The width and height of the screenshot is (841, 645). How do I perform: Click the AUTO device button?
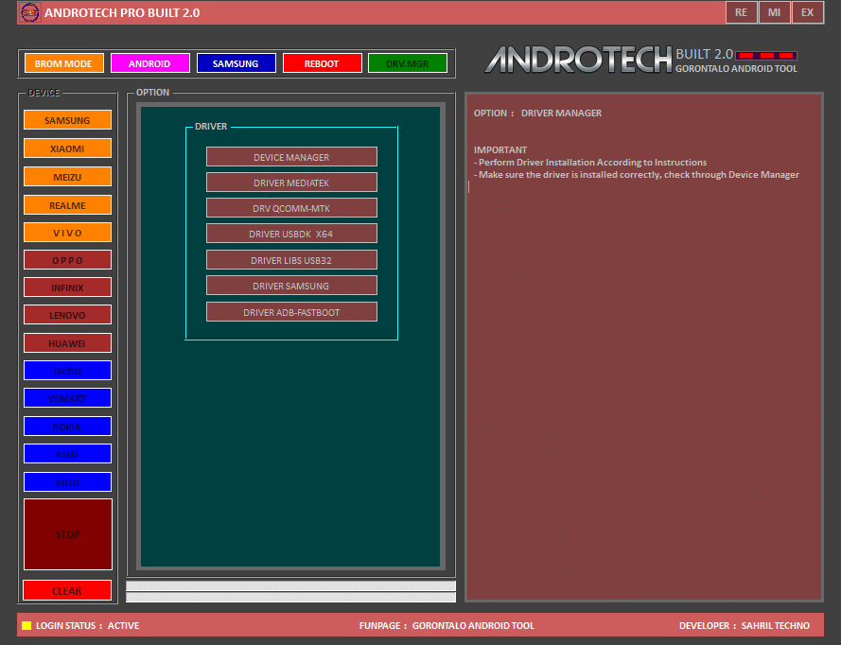click(67, 482)
